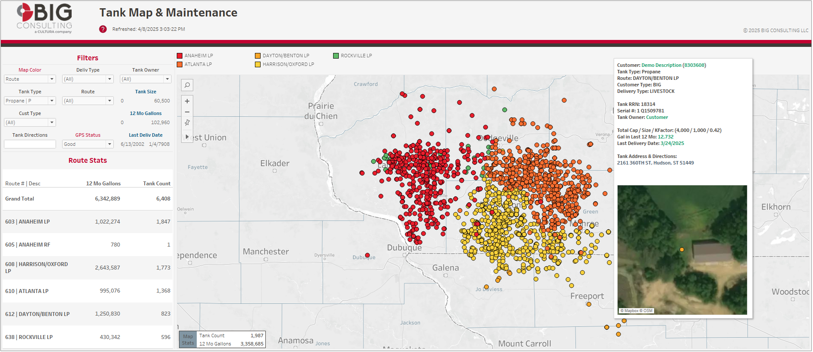Open the Map Color dropdown
Screen dimensions: 813x352
pyautogui.click(x=30, y=79)
